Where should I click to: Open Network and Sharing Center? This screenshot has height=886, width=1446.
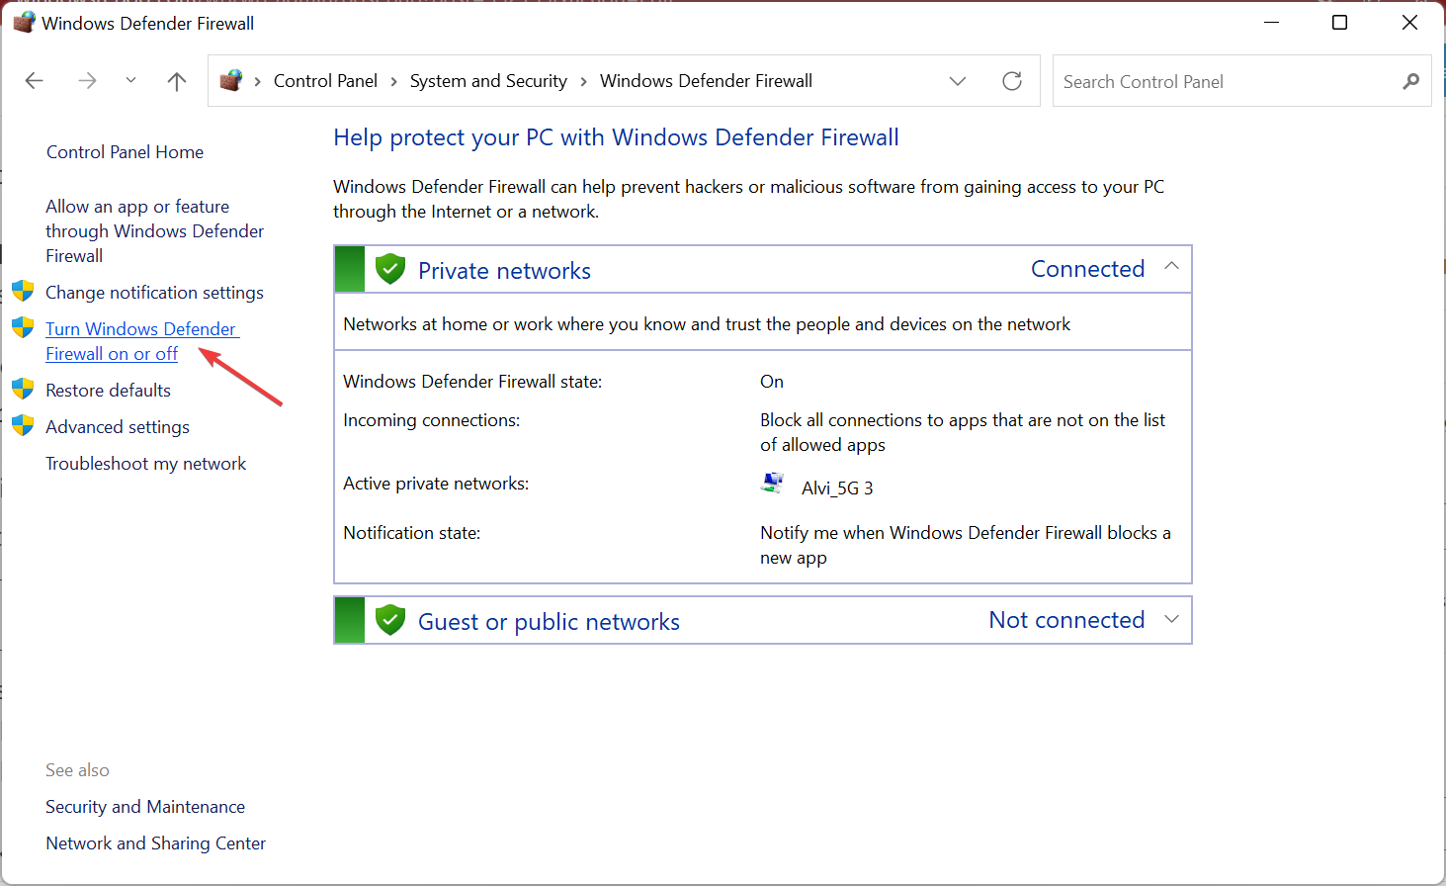156,843
